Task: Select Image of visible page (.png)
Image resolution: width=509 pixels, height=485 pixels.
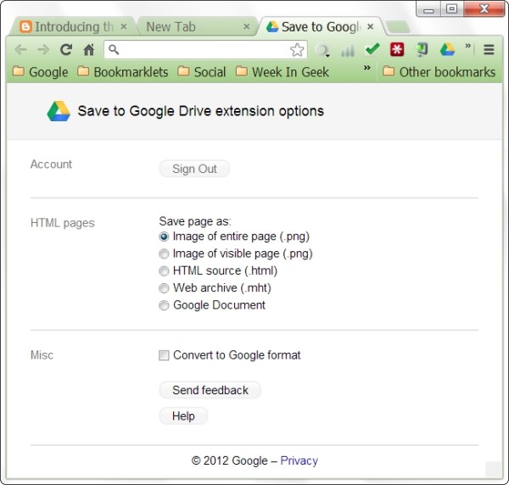Action: coord(164,254)
